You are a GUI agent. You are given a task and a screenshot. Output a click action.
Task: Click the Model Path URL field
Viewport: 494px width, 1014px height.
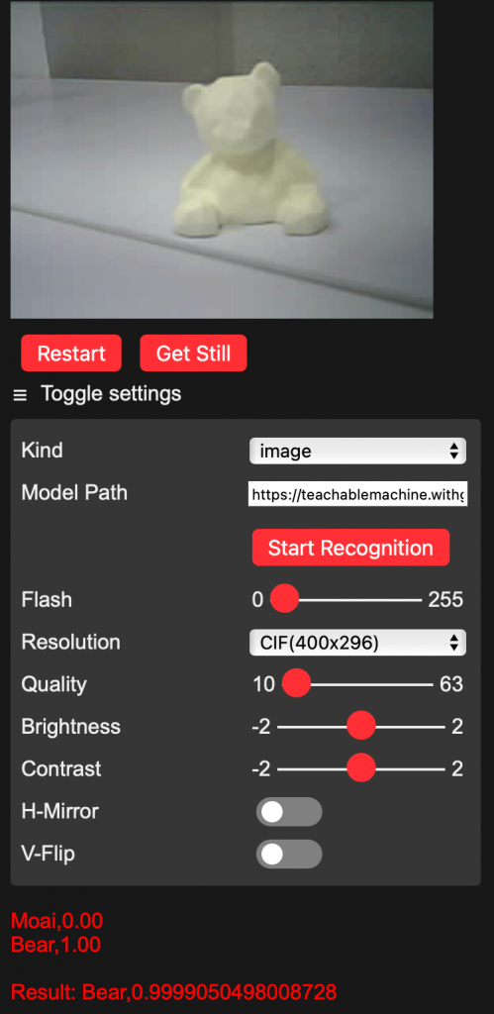coord(357,495)
